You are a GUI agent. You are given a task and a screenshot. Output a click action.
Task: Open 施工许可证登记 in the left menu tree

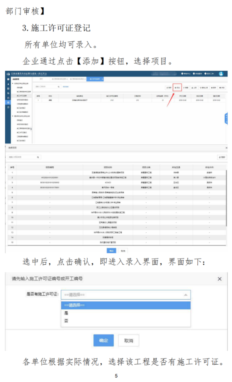click(22, 96)
